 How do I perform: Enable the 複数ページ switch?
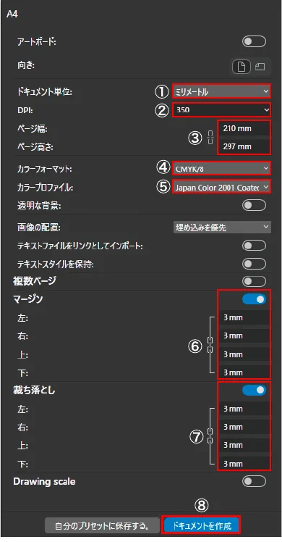point(254,281)
